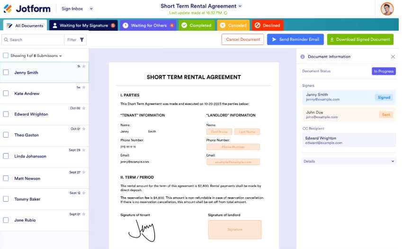Open the Sign Inbox dropdown
Viewport: 403px width, 249px height.
[x=91, y=9]
